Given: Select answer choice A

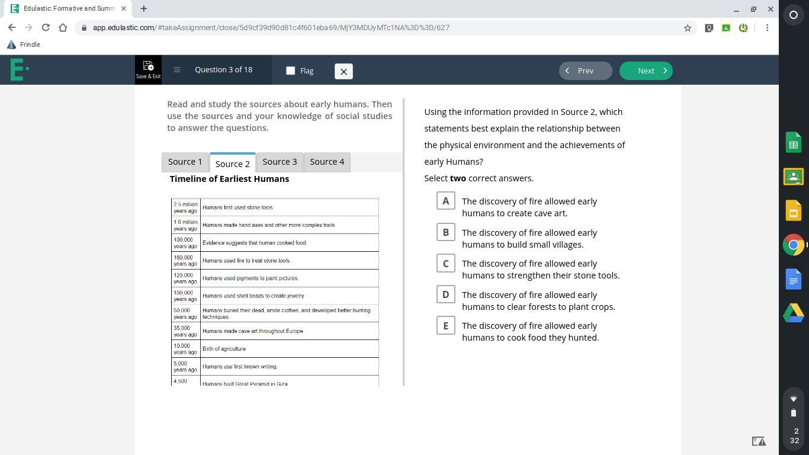Looking at the screenshot, I should (446, 201).
